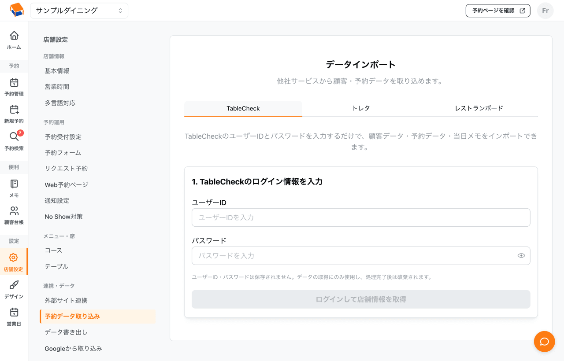
Task: Click '1. TableCheckのログイン情報を入力' heading
Action: [257, 182]
